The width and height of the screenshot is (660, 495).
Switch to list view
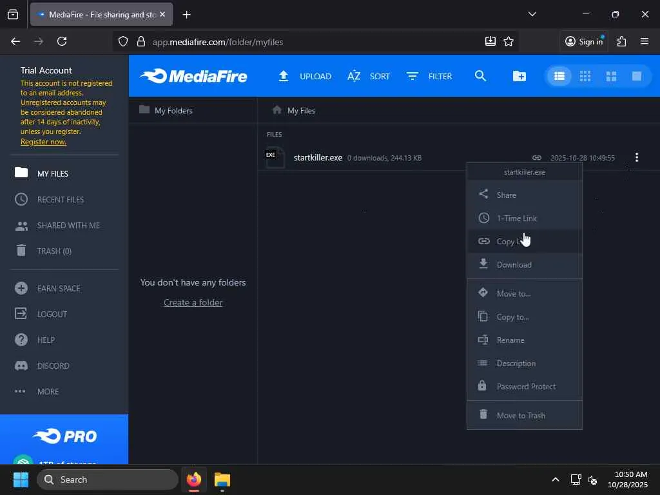point(559,76)
